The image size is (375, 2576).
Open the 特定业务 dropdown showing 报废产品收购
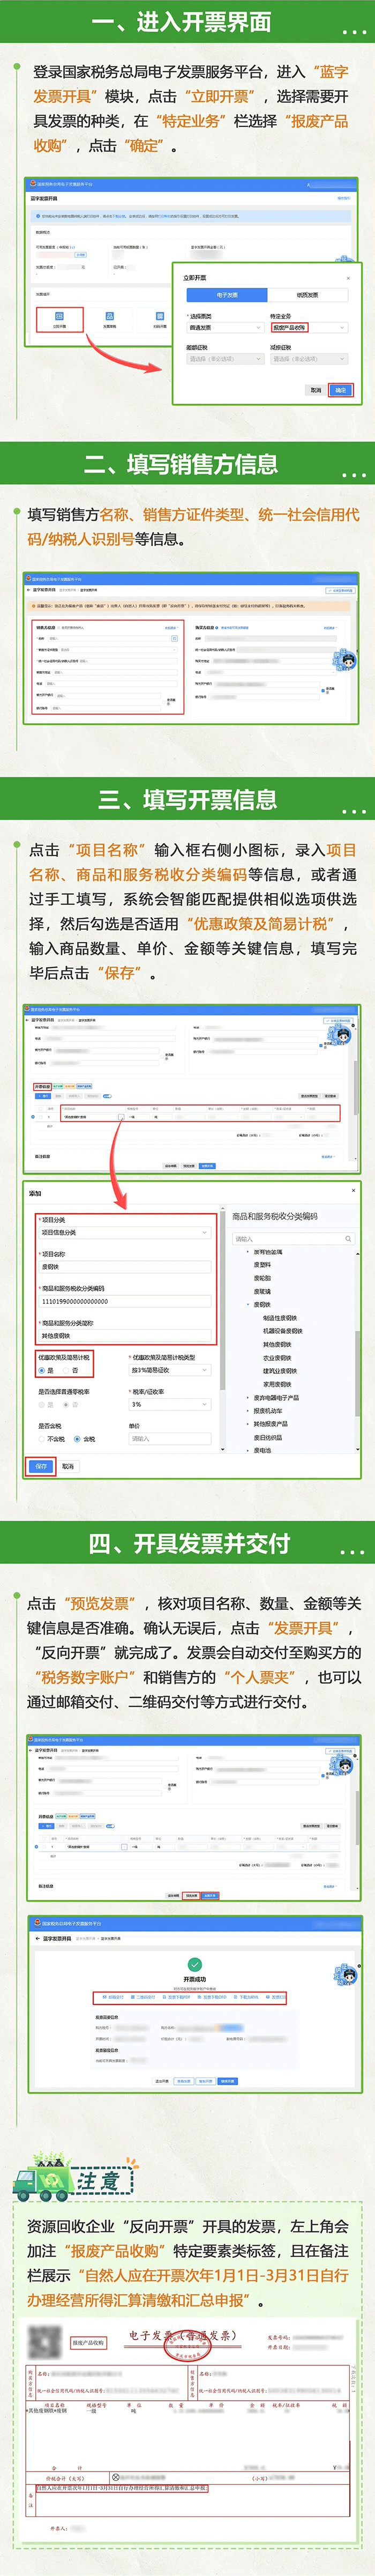[x=308, y=327]
